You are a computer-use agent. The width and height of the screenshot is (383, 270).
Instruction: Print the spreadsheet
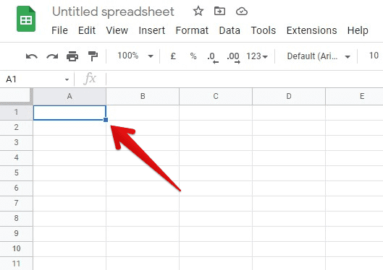point(72,56)
